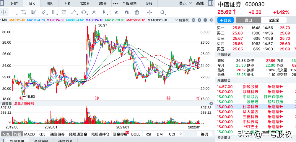Select the fan lines tool
Image resolution: width=296 pixels, height=142 pixels.
(34, 12)
